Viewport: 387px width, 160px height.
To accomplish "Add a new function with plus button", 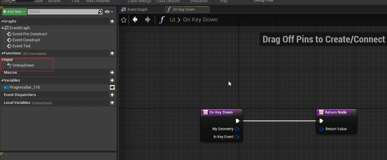I will [x=112, y=53].
